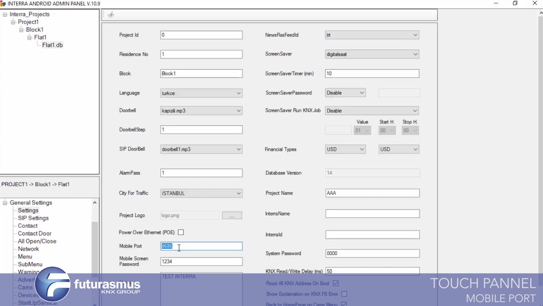The height and width of the screenshot is (306, 543).
Task: Collapse the General Settings tree node
Action: (5, 203)
